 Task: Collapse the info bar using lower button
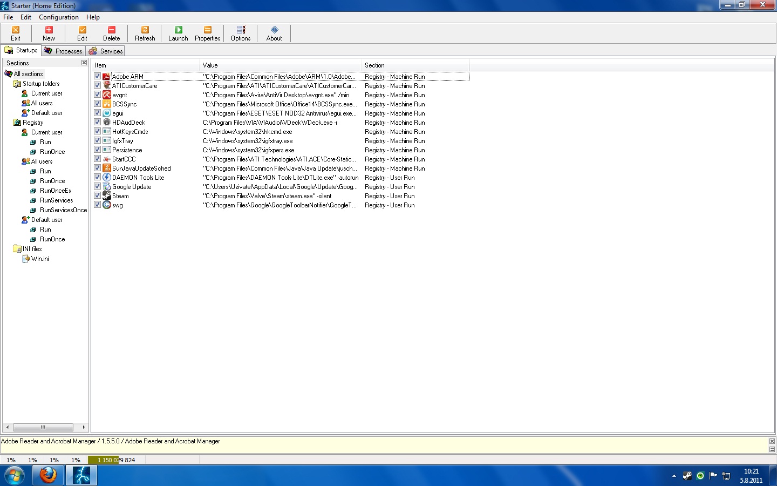(772, 449)
